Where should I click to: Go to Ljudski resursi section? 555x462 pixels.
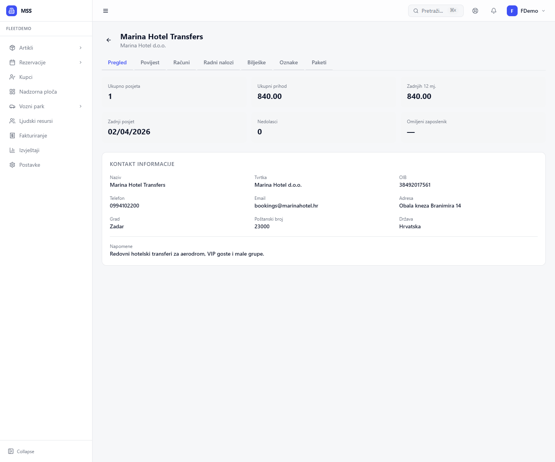36,121
